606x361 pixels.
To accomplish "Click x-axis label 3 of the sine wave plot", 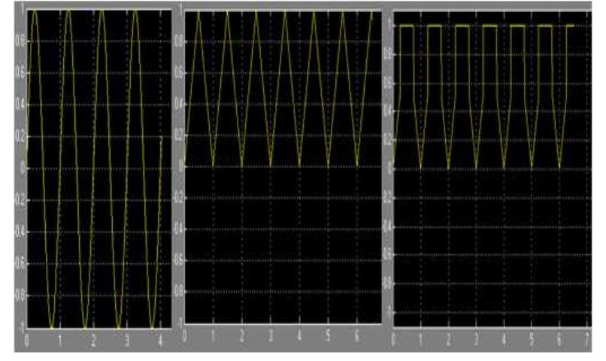I will tap(127, 340).
